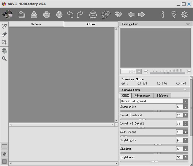This screenshot has height=166, width=193.
Task: Open the zoom percentage dropdown arrow
Action: pyautogui.click(x=139, y=71)
